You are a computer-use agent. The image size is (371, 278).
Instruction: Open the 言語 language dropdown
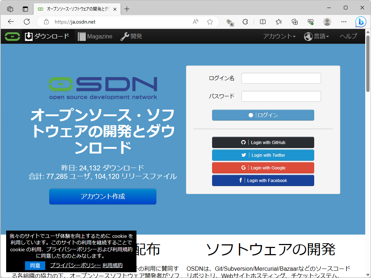[x=317, y=36]
